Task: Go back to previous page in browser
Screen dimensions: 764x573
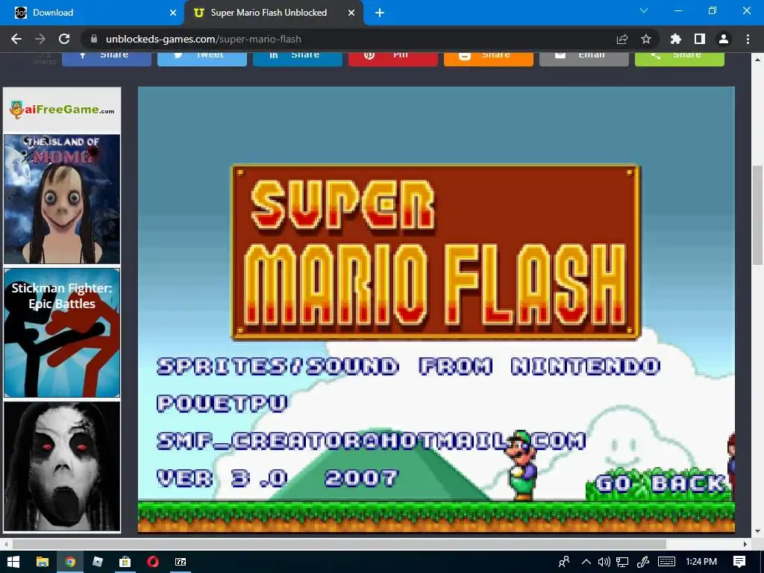Action: click(16, 39)
